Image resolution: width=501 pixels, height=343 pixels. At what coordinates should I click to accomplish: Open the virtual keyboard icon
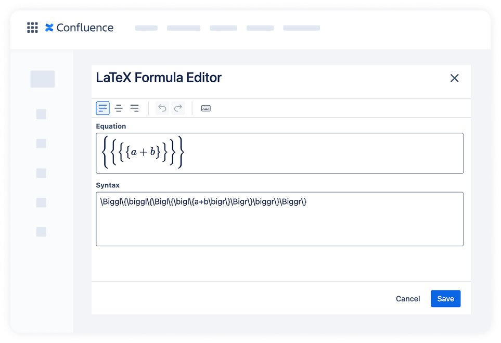[206, 108]
